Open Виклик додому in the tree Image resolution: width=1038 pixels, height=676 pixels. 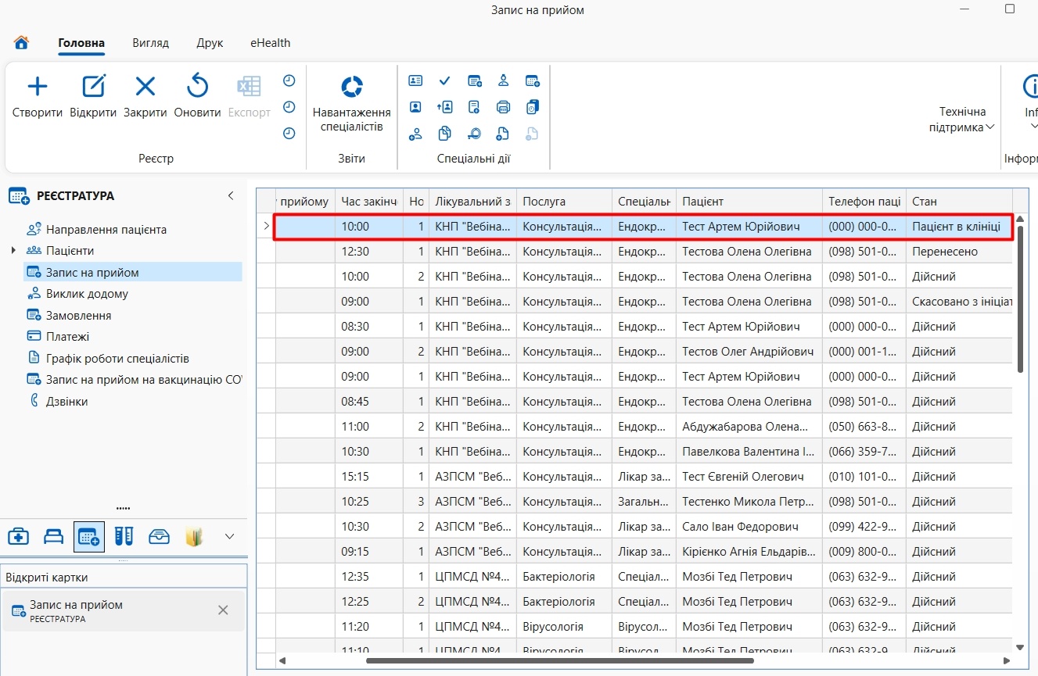pos(87,294)
